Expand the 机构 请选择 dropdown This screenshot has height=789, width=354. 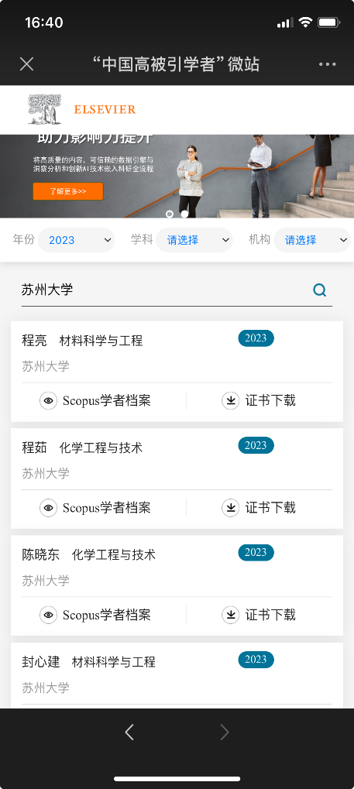[x=312, y=240]
